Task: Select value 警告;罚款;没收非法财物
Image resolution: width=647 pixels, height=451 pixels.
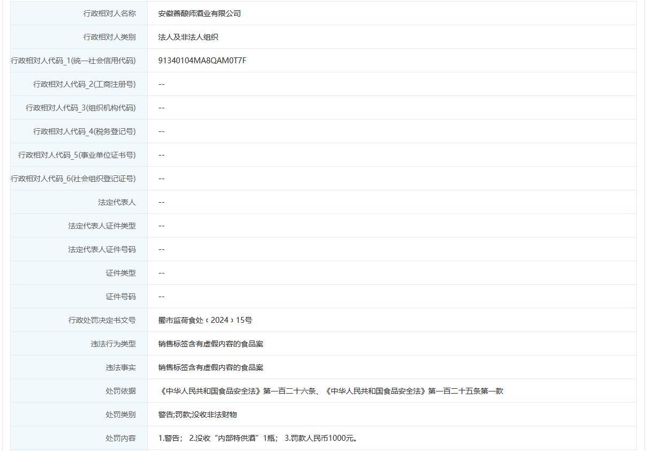Action: click(x=198, y=415)
